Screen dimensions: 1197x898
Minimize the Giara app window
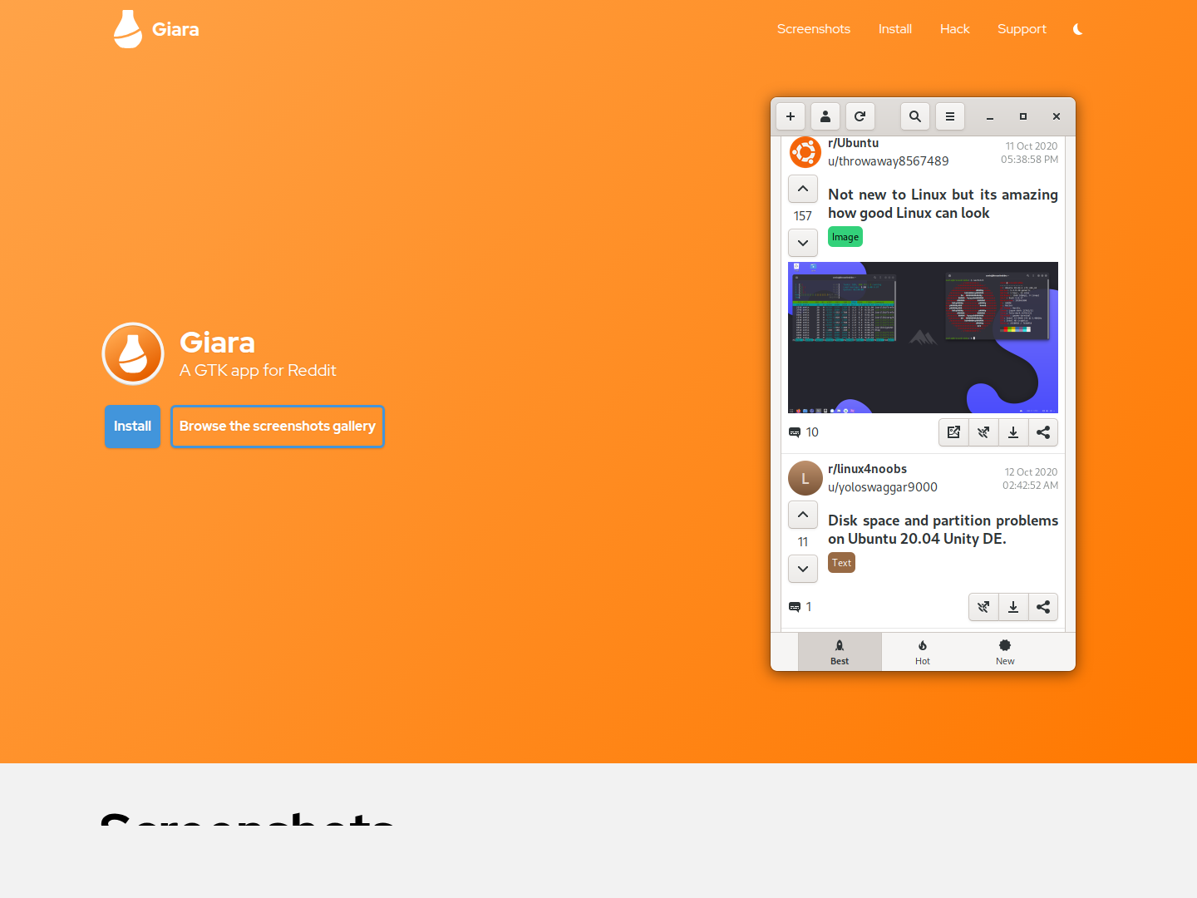coord(990,116)
